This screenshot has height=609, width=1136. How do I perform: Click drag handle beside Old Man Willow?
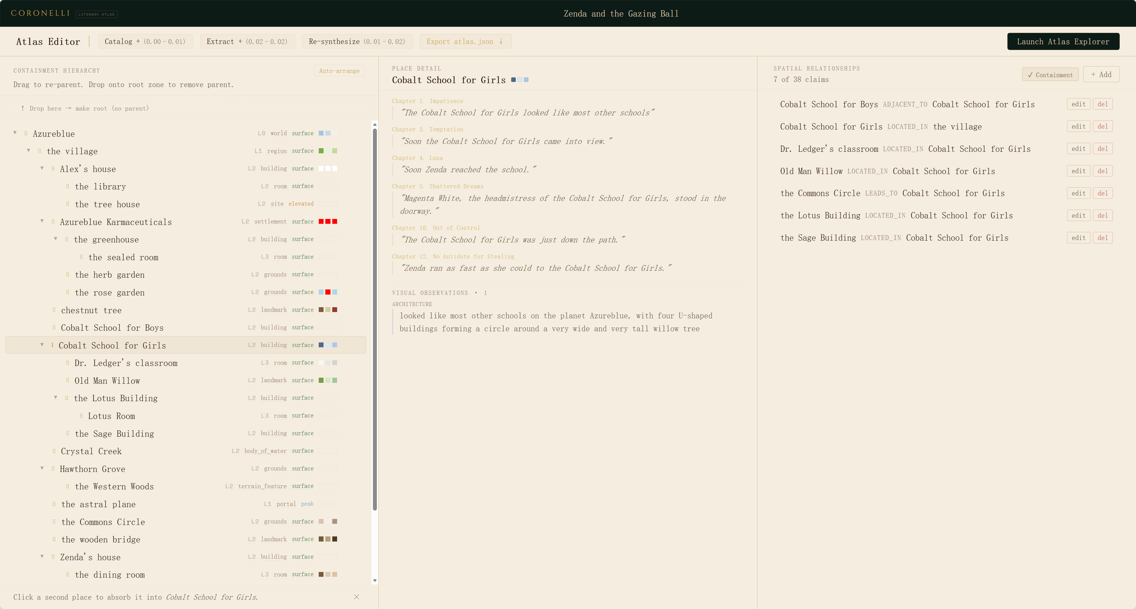coord(67,380)
